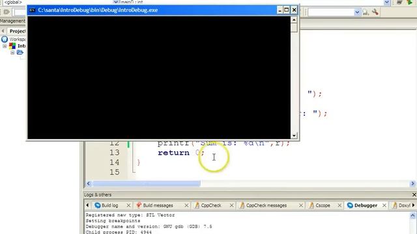Close the Cscope tab
Viewport: 417px width, 234px height.
(x=339, y=205)
